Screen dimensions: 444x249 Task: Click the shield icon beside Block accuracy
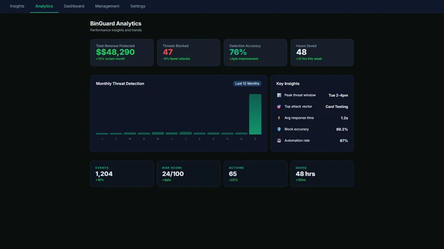[279, 129]
